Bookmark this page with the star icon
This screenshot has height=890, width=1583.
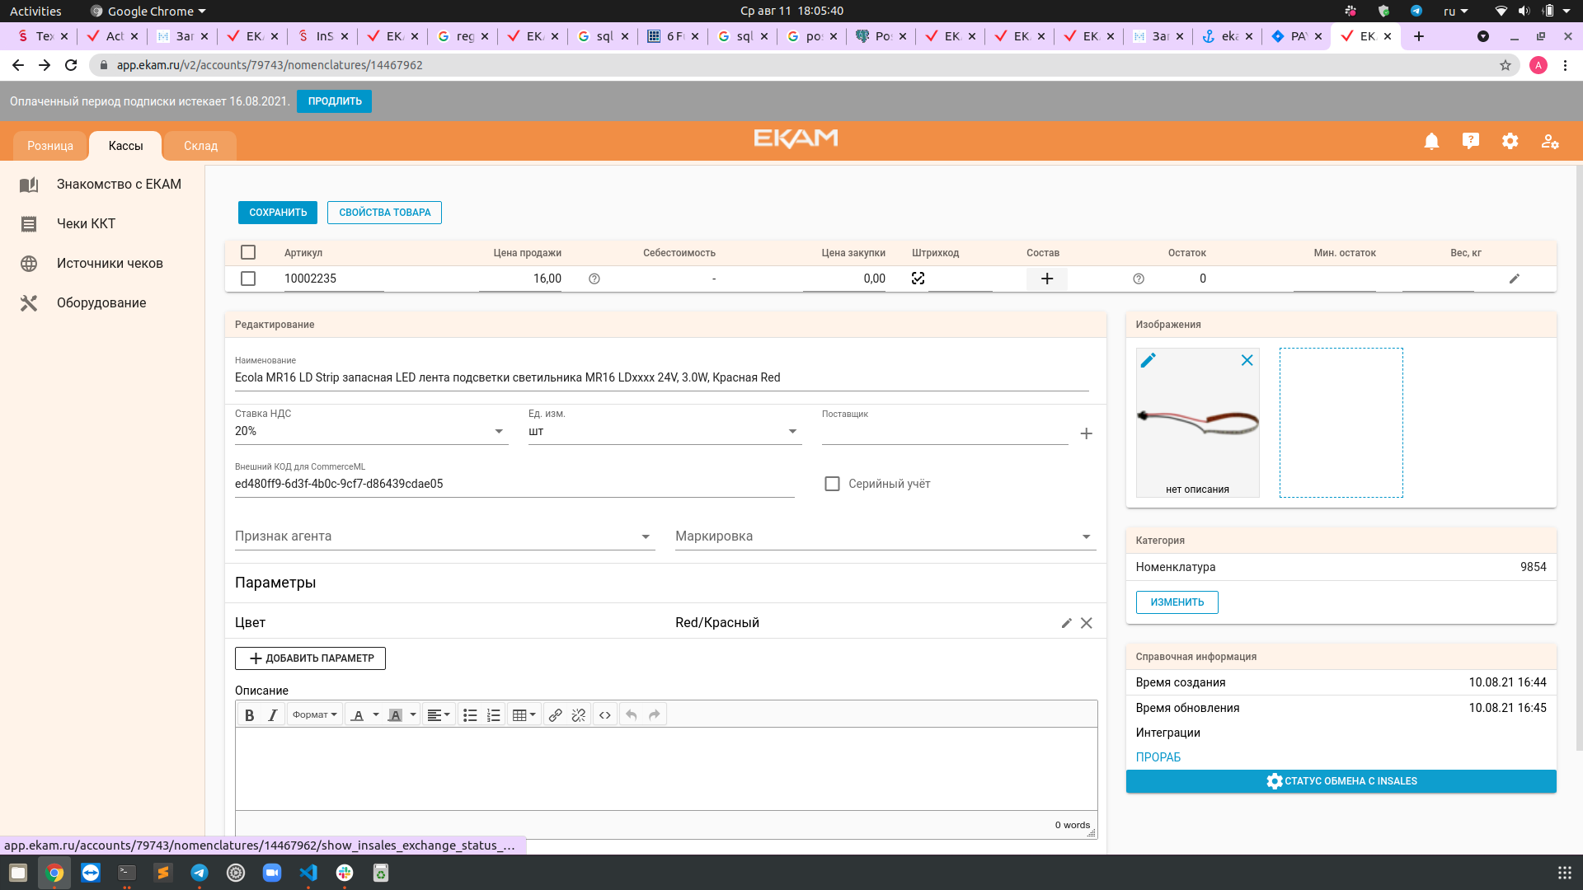click(x=1505, y=65)
